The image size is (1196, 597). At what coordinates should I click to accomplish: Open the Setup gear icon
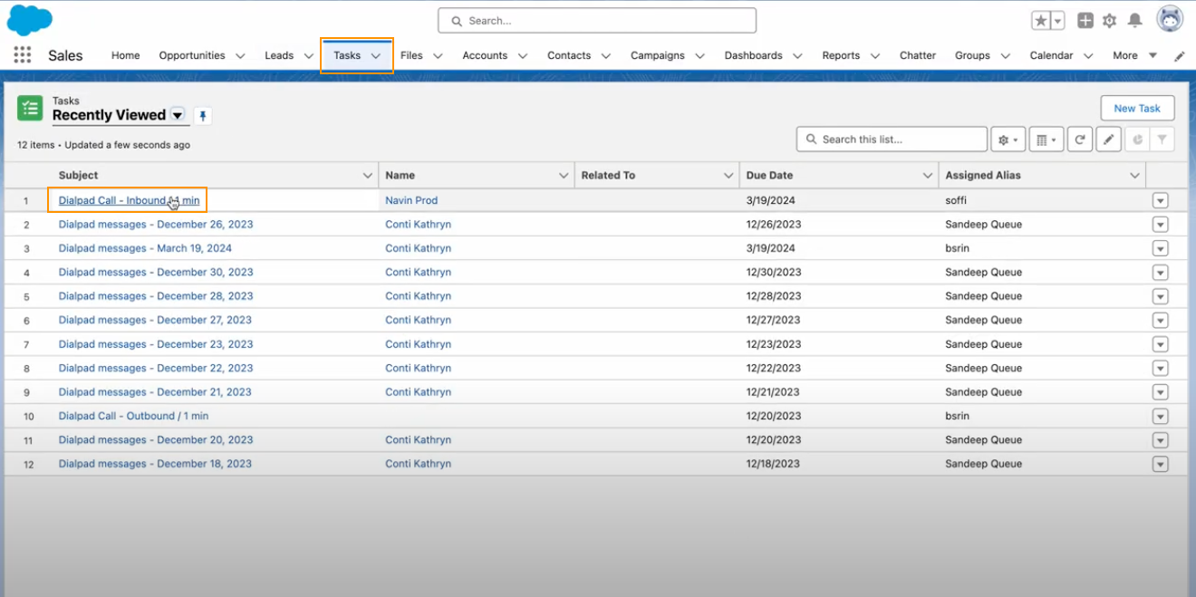click(1109, 20)
